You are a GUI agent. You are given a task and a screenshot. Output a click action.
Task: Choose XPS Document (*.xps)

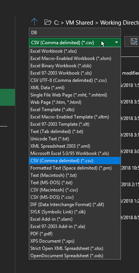pos(75,241)
